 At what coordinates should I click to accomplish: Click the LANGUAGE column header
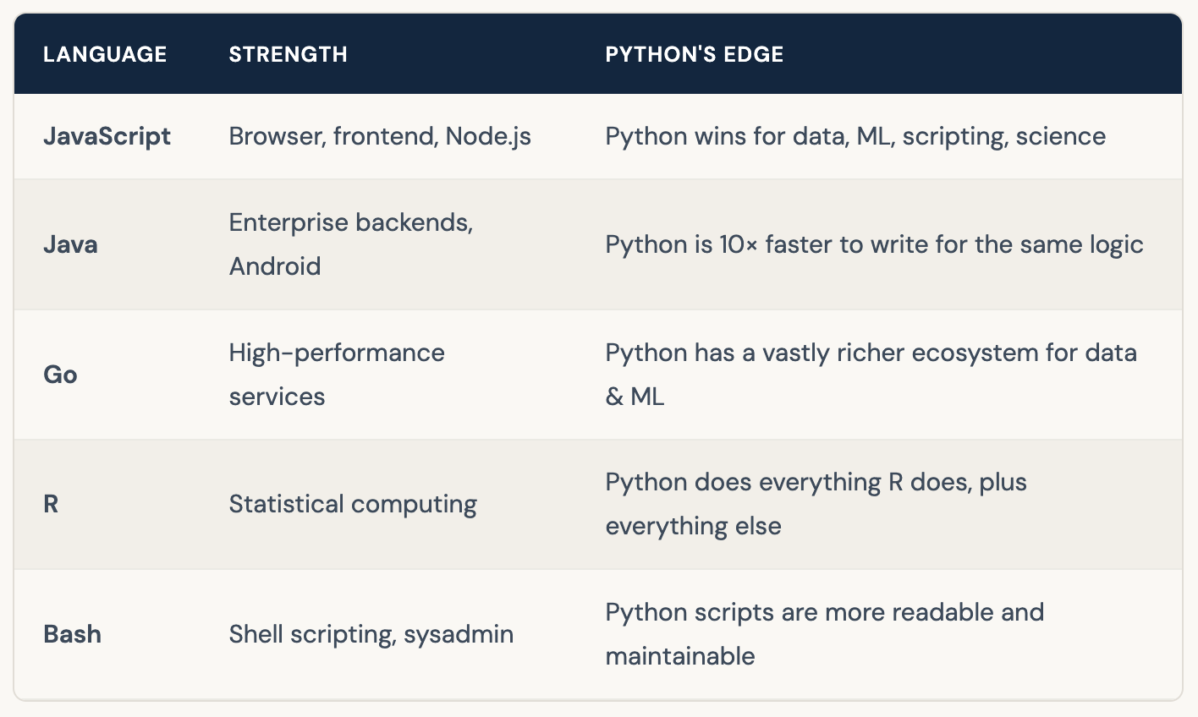(105, 54)
